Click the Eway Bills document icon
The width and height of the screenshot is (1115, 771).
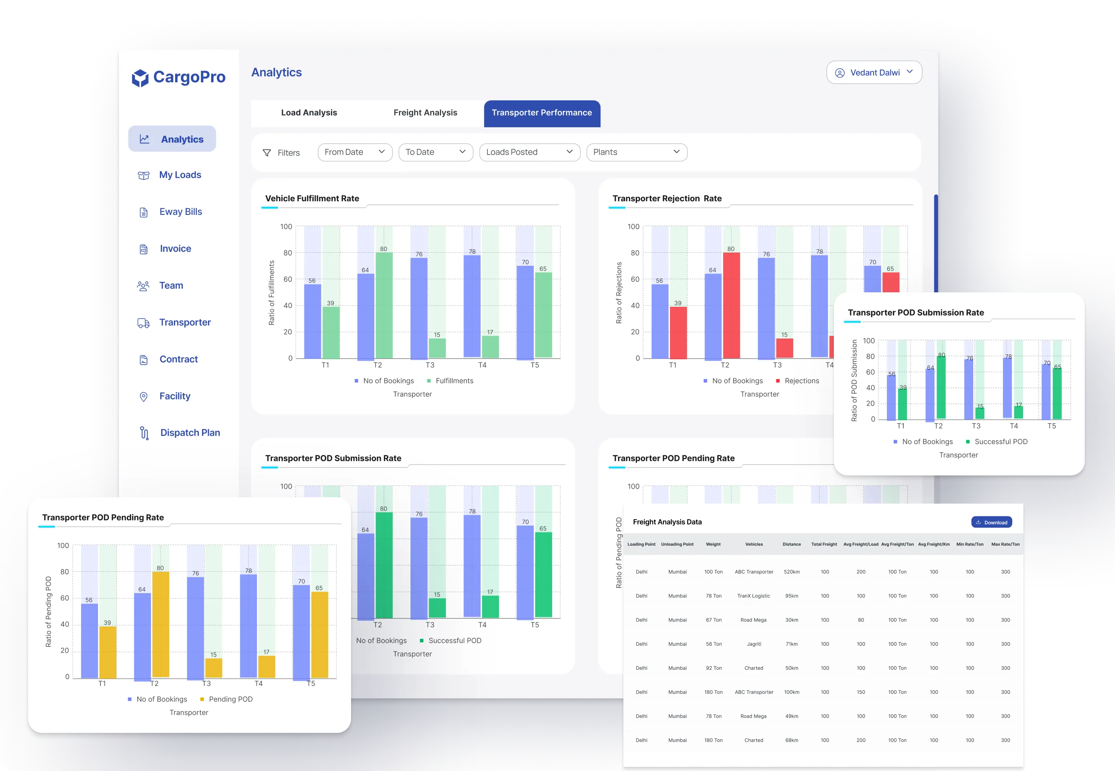tap(143, 212)
